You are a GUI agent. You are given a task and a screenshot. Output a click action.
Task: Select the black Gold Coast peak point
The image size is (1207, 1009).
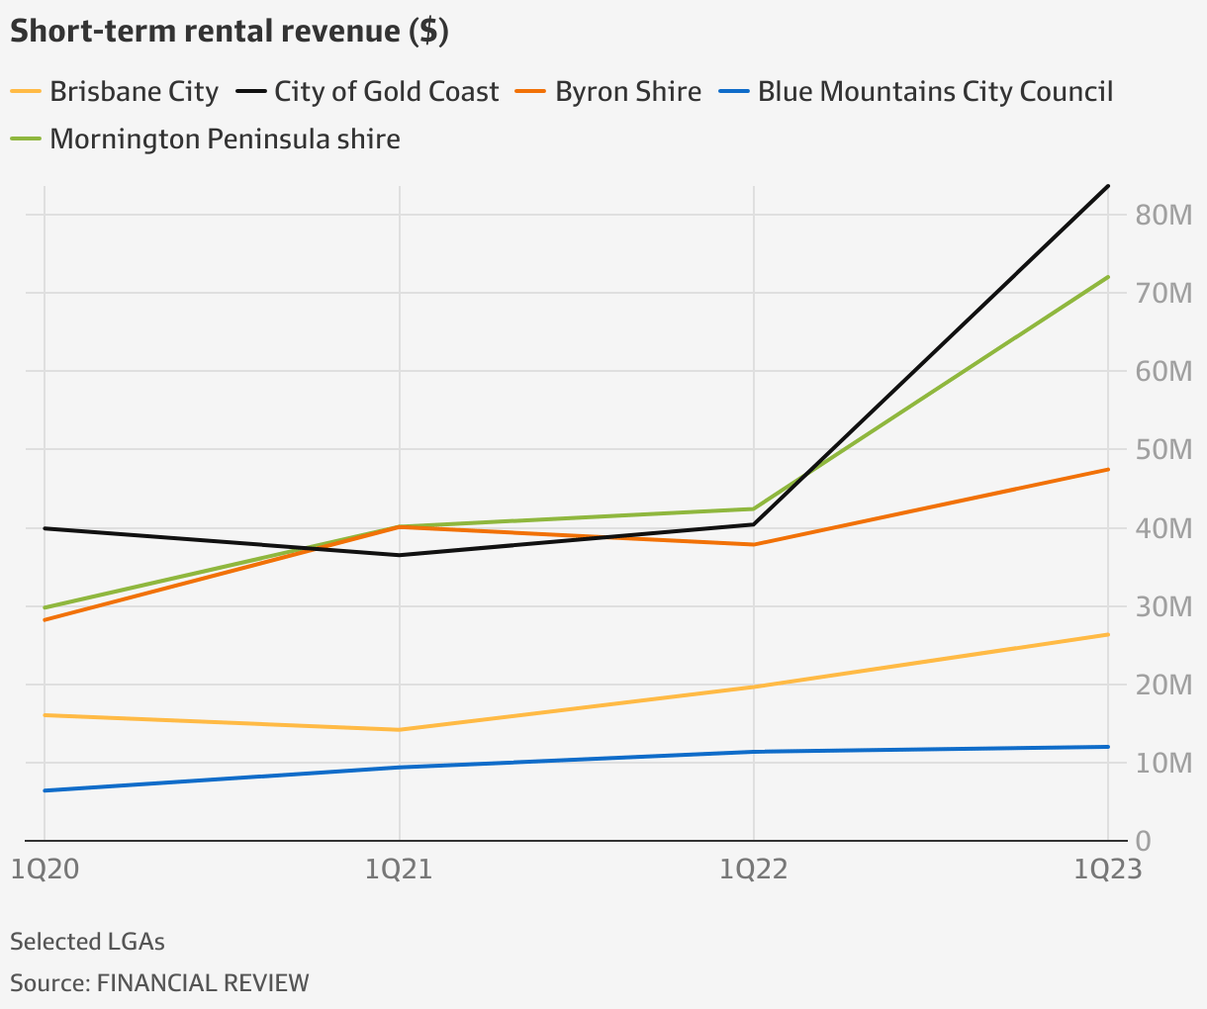(x=1106, y=186)
